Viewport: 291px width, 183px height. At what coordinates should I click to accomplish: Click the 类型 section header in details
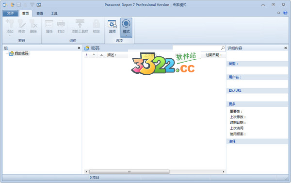pos(257,64)
